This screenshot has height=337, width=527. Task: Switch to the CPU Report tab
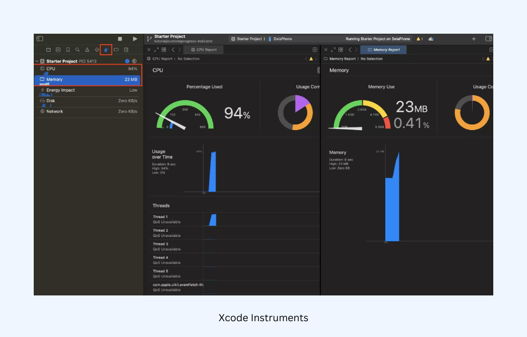(203, 49)
